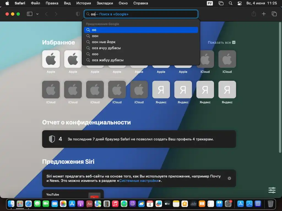The width and height of the screenshot is (282, 211).
Task: Click the page vertical scrollbar
Action: pos(280,87)
